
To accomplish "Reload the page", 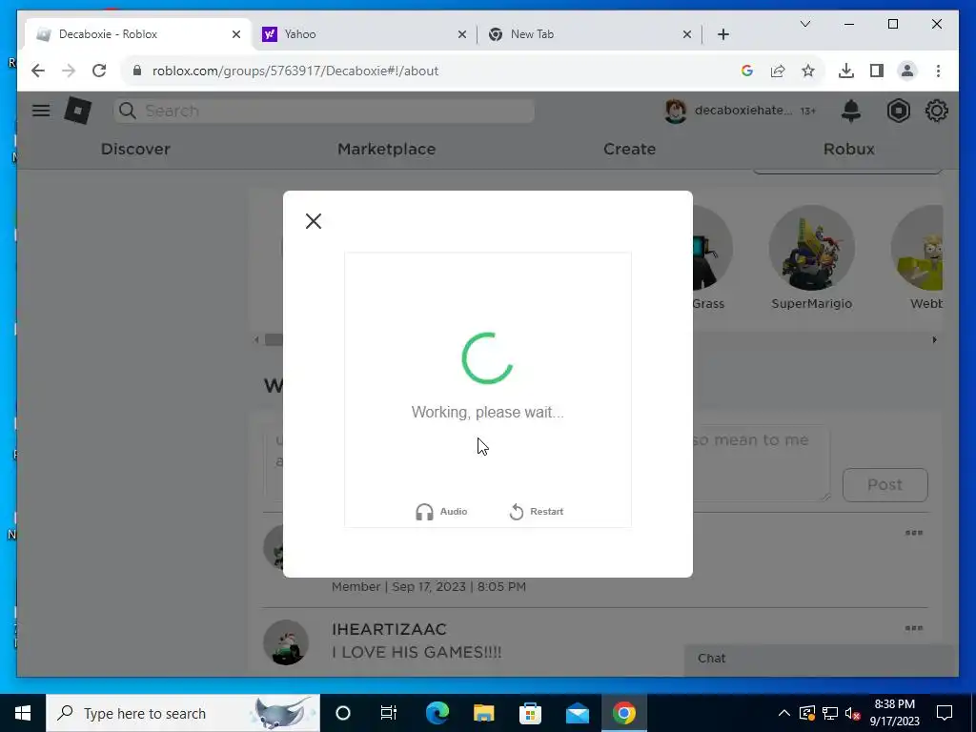I will pyautogui.click(x=99, y=71).
